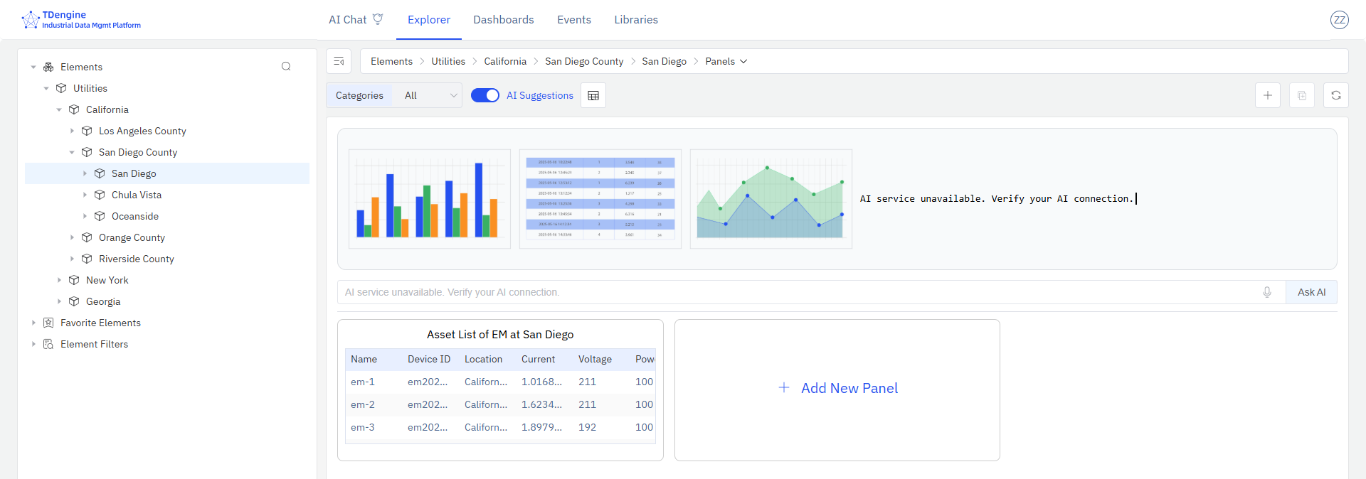Click the table view icon beside AI Suggestions

pyautogui.click(x=593, y=96)
